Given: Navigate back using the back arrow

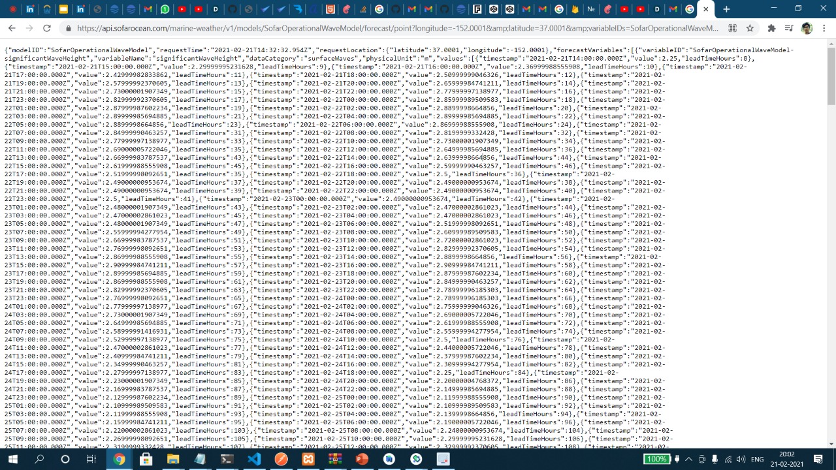Looking at the screenshot, I should click(12, 28).
